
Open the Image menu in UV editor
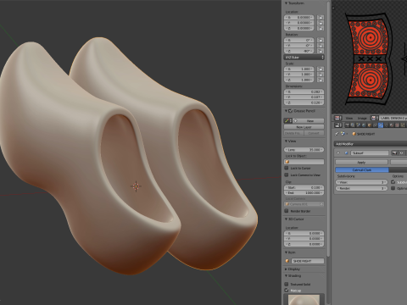click(x=362, y=119)
